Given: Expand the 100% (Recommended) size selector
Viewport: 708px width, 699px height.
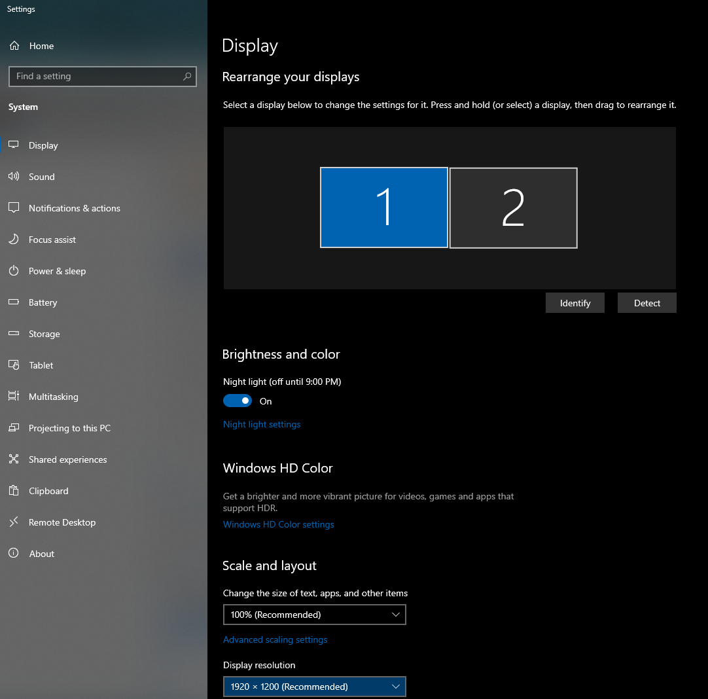Looking at the screenshot, I should click(314, 615).
